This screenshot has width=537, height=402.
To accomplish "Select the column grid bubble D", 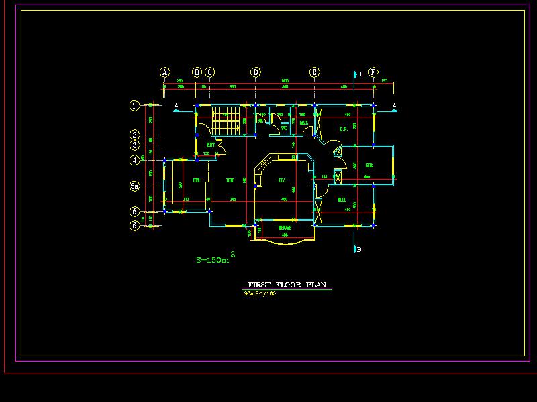I will tap(256, 72).
